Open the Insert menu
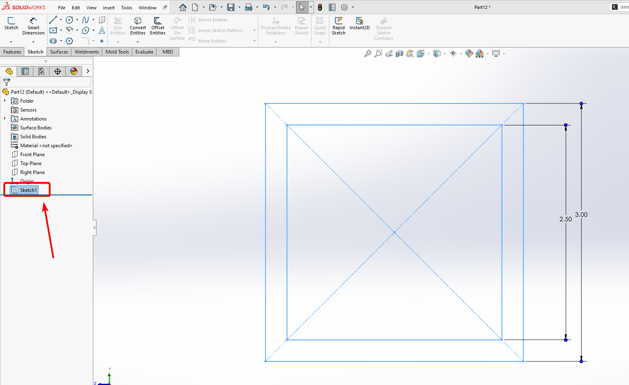 pos(109,7)
